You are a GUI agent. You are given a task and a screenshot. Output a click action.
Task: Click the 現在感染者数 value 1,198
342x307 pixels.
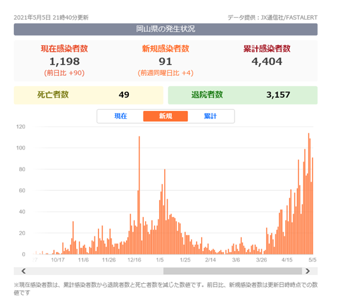(64, 61)
